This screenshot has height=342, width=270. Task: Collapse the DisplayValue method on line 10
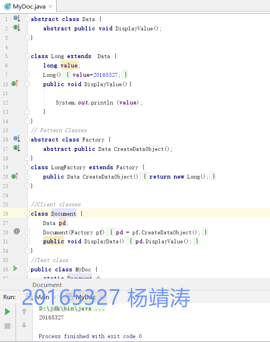(27, 84)
